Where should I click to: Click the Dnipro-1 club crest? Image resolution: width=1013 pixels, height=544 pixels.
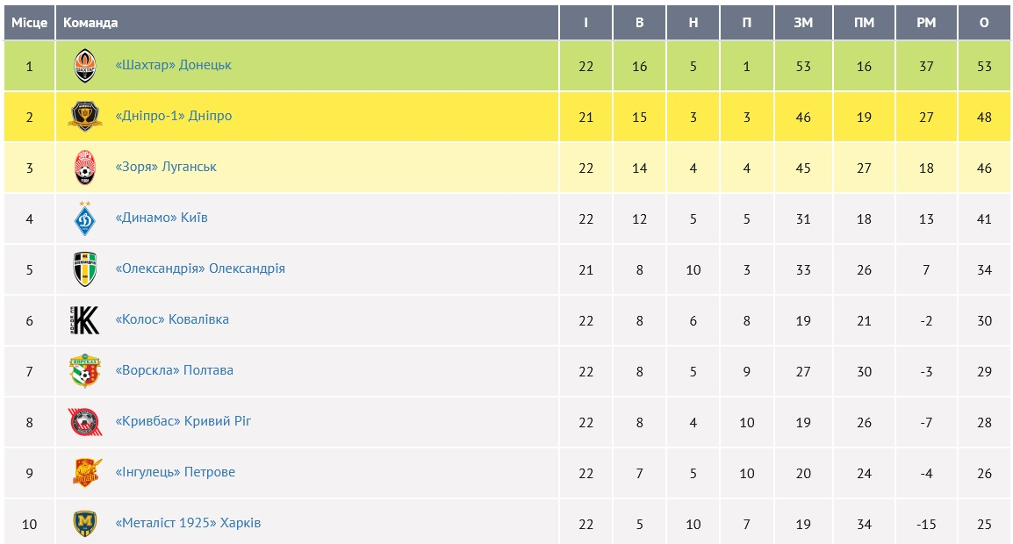[85, 117]
